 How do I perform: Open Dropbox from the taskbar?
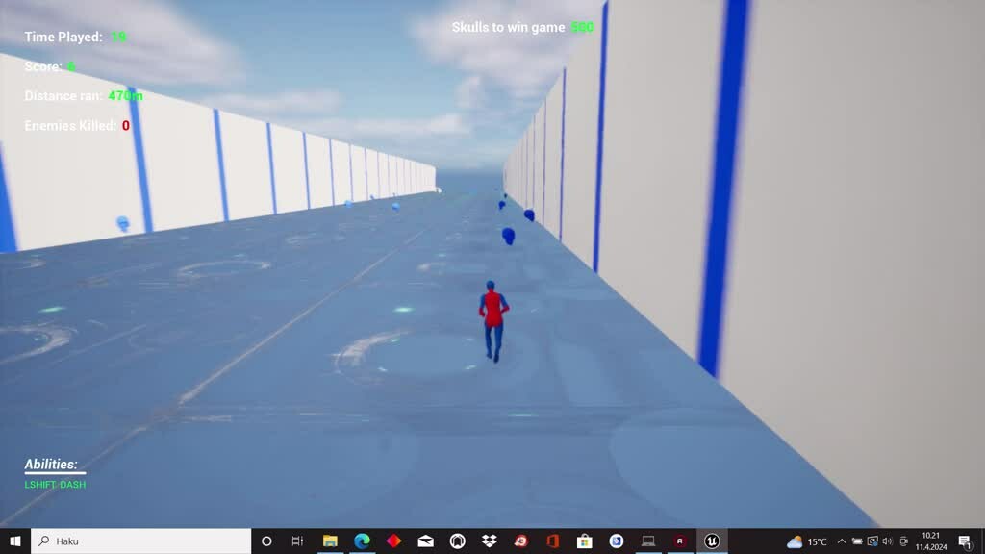[x=489, y=541]
